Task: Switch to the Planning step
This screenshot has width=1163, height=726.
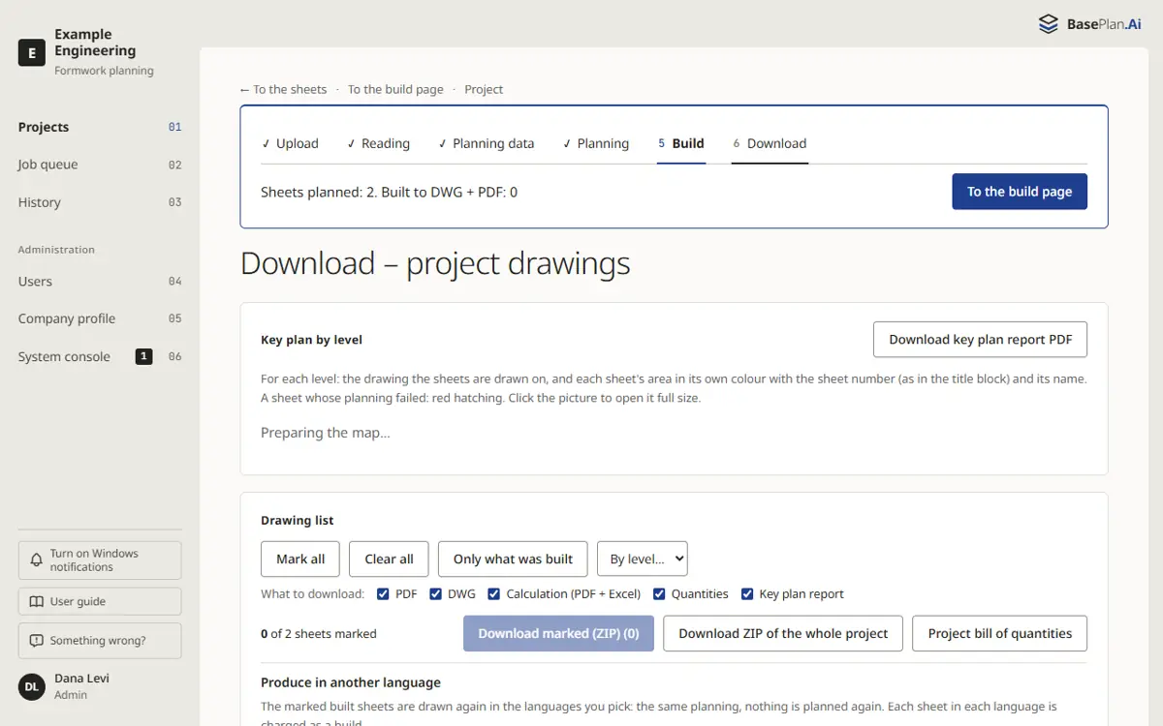Action: click(x=595, y=143)
